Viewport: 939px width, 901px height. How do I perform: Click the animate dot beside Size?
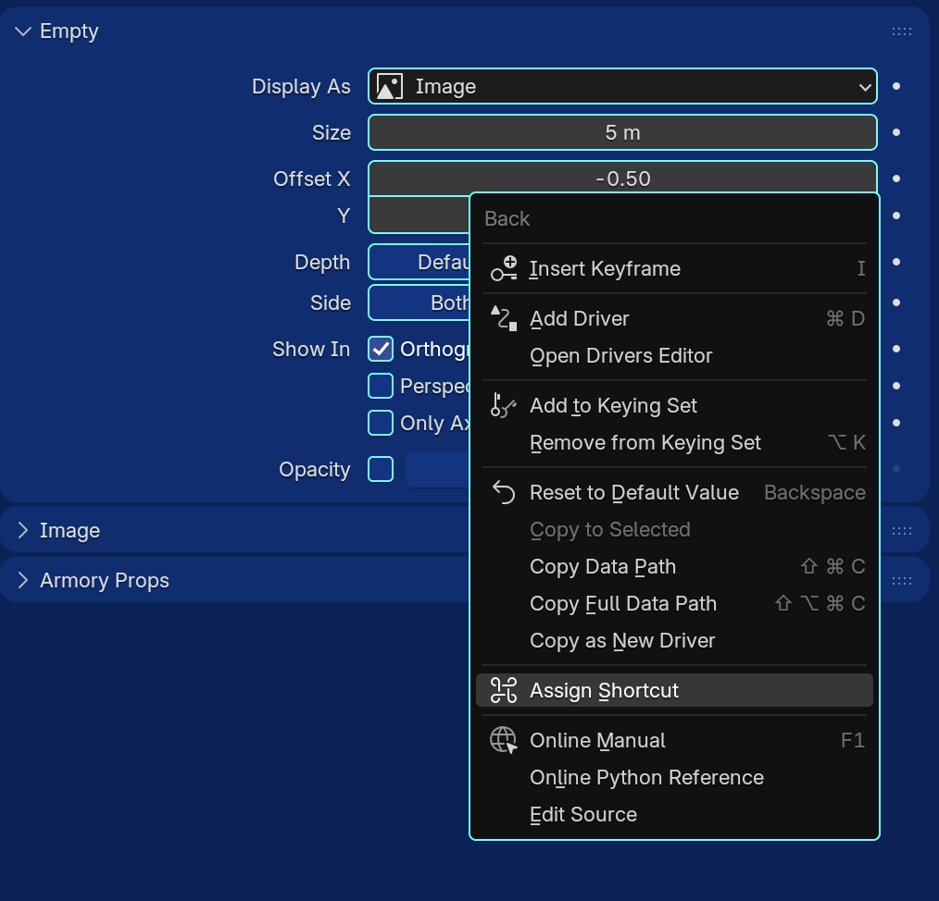[x=896, y=132]
